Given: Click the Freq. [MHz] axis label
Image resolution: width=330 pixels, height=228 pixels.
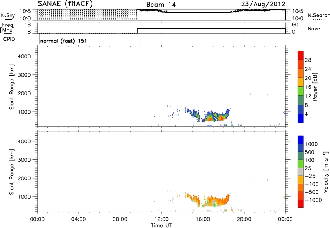Looking at the screenshot, I should pyautogui.click(x=8, y=28).
